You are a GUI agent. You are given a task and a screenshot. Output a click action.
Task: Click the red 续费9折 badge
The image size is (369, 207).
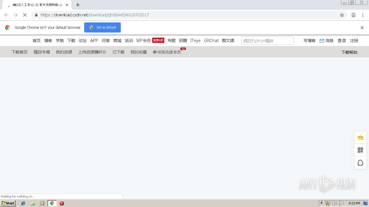(158, 40)
